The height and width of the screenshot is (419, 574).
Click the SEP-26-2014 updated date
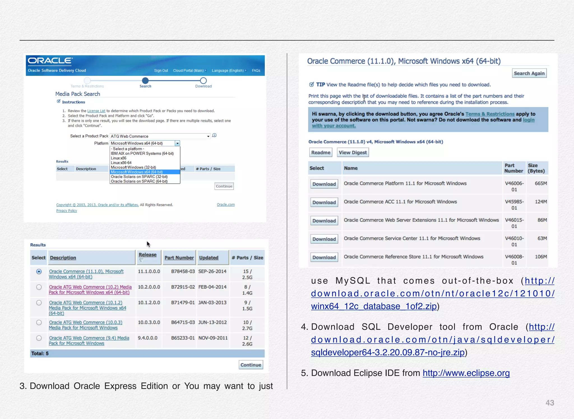coord(212,271)
